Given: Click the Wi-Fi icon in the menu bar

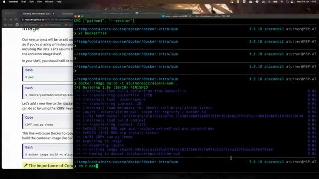Looking at the screenshot, I should 282,2.
